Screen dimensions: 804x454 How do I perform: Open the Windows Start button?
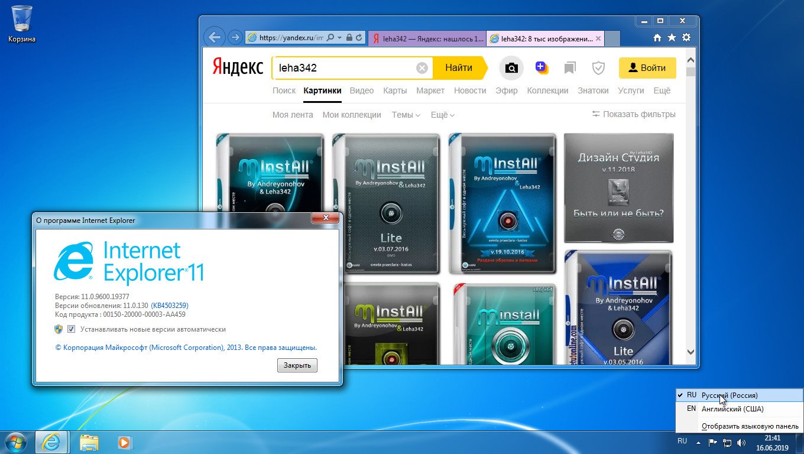(15, 442)
